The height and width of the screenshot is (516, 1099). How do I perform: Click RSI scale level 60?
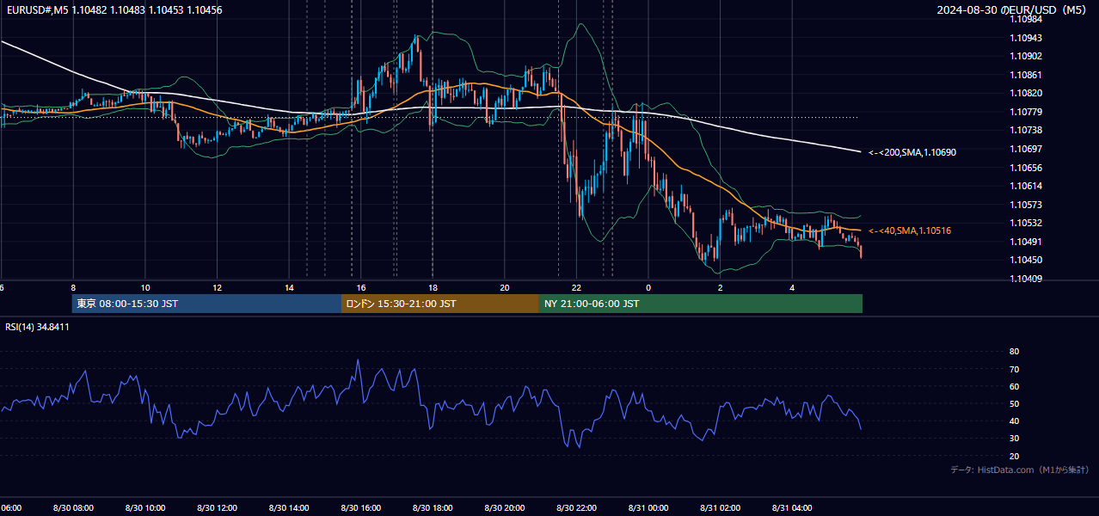coord(1014,386)
